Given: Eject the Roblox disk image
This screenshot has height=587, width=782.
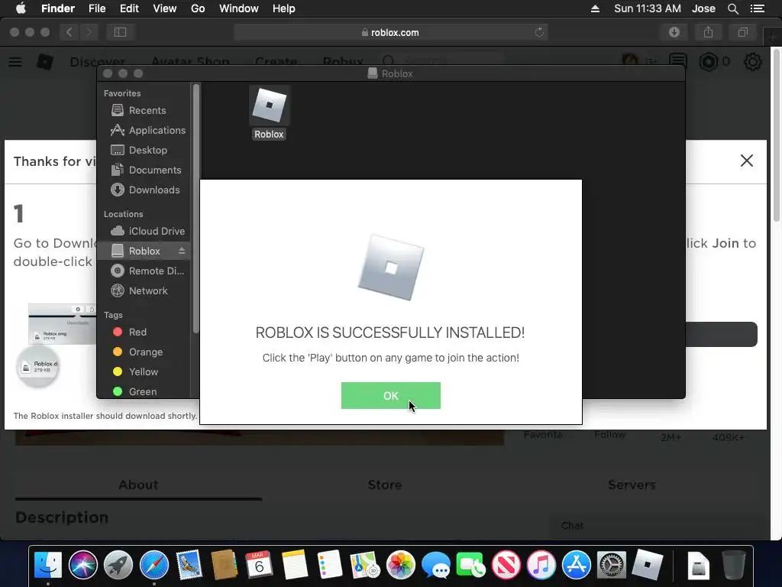Looking at the screenshot, I should pos(182,251).
